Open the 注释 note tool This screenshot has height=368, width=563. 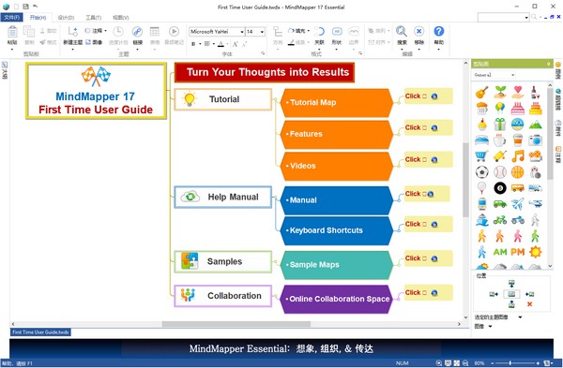pyautogui.click(x=95, y=31)
